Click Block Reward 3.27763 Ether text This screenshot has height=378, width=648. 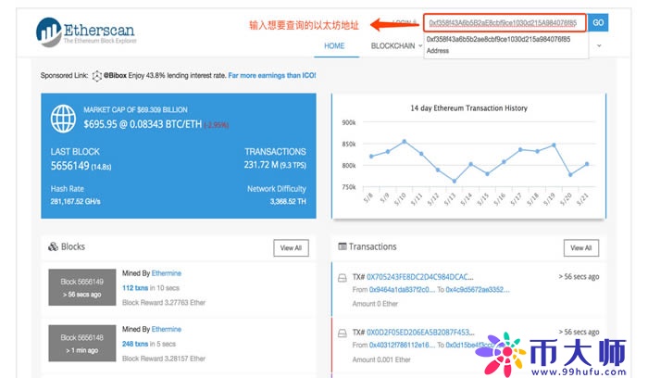(164, 303)
